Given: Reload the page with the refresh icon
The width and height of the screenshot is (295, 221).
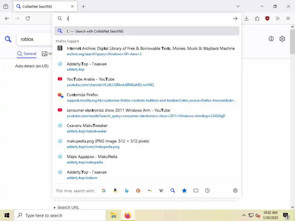Looking at the screenshot, I should click(28, 18).
